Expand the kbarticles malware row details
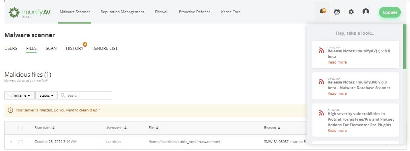The height and width of the screenshot is (151, 410). [x=11, y=142]
